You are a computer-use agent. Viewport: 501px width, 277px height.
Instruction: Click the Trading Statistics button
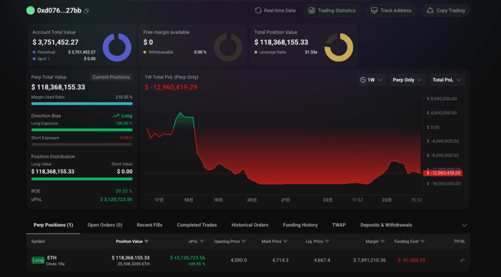click(332, 11)
